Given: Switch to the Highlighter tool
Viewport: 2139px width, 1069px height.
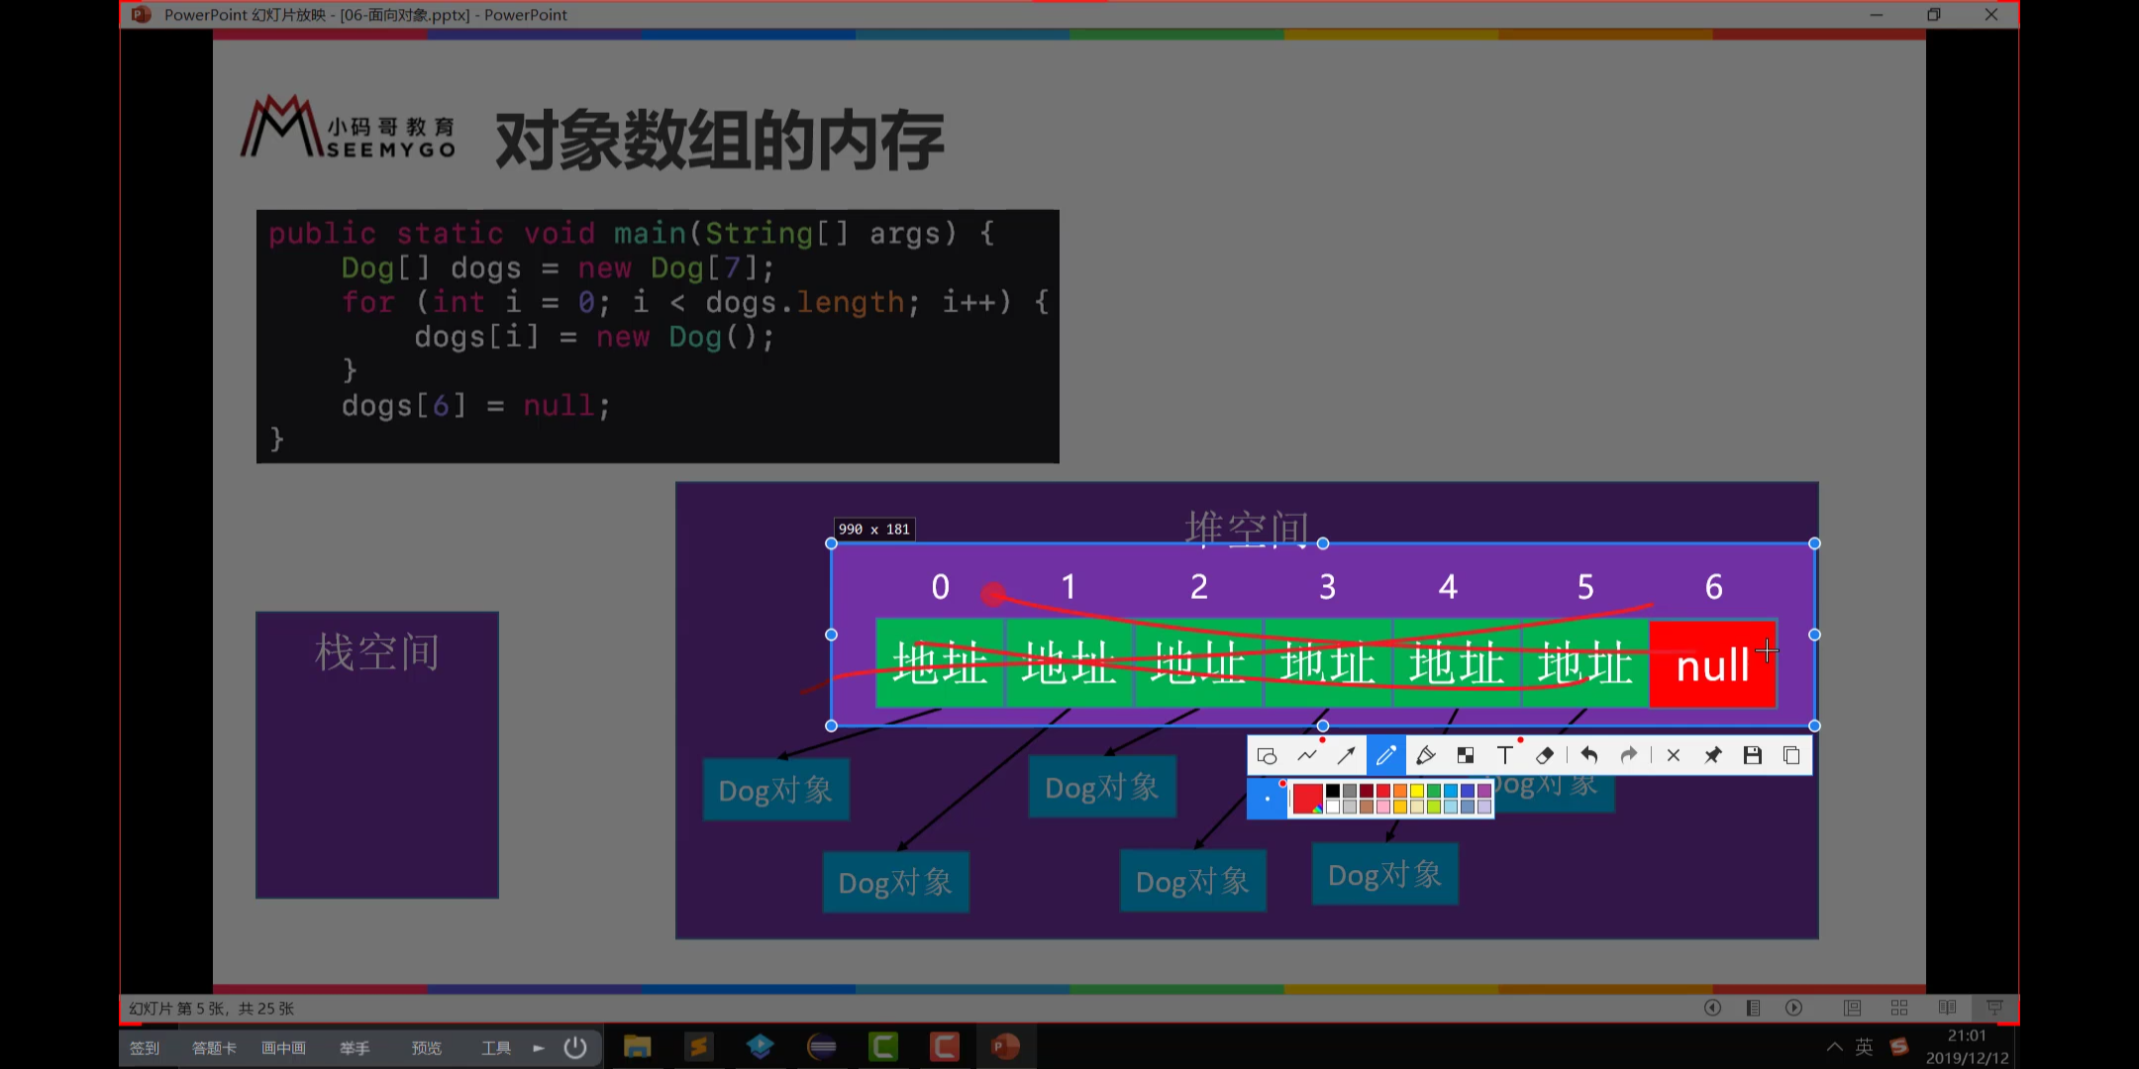Looking at the screenshot, I should coord(1426,755).
